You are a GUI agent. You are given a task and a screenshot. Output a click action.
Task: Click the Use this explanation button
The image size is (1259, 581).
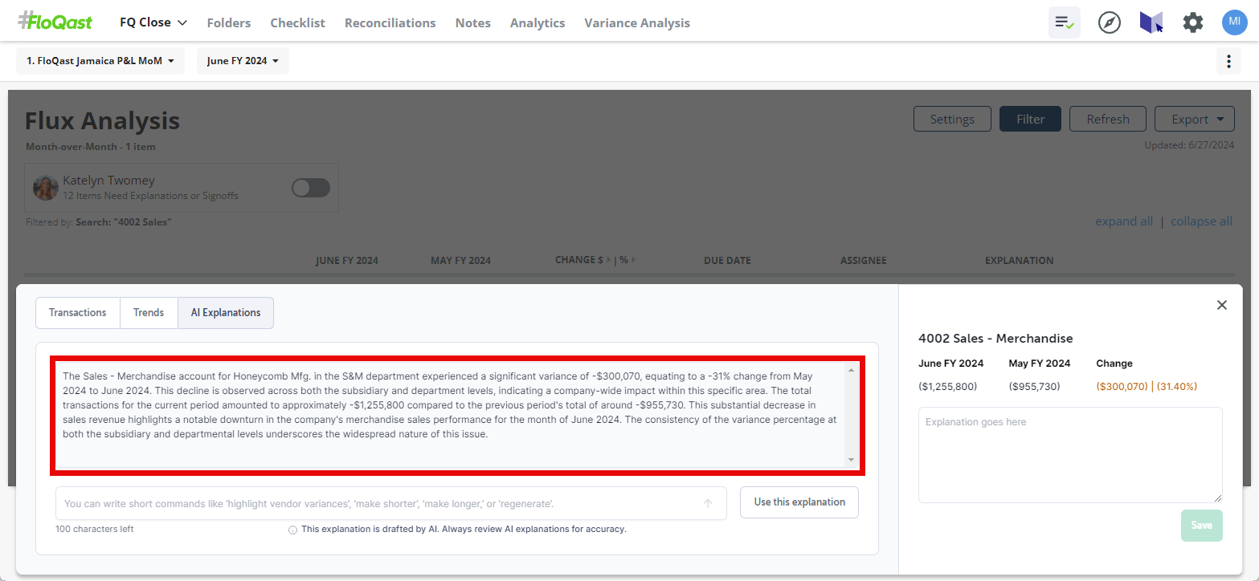click(799, 502)
